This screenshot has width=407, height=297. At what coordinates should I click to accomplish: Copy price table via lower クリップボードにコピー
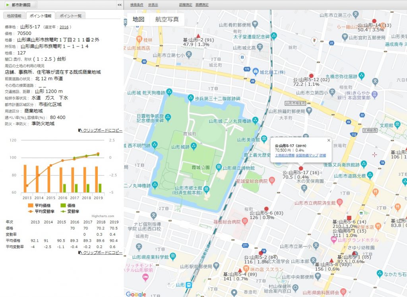pyautogui.click(x=101, y=252)
